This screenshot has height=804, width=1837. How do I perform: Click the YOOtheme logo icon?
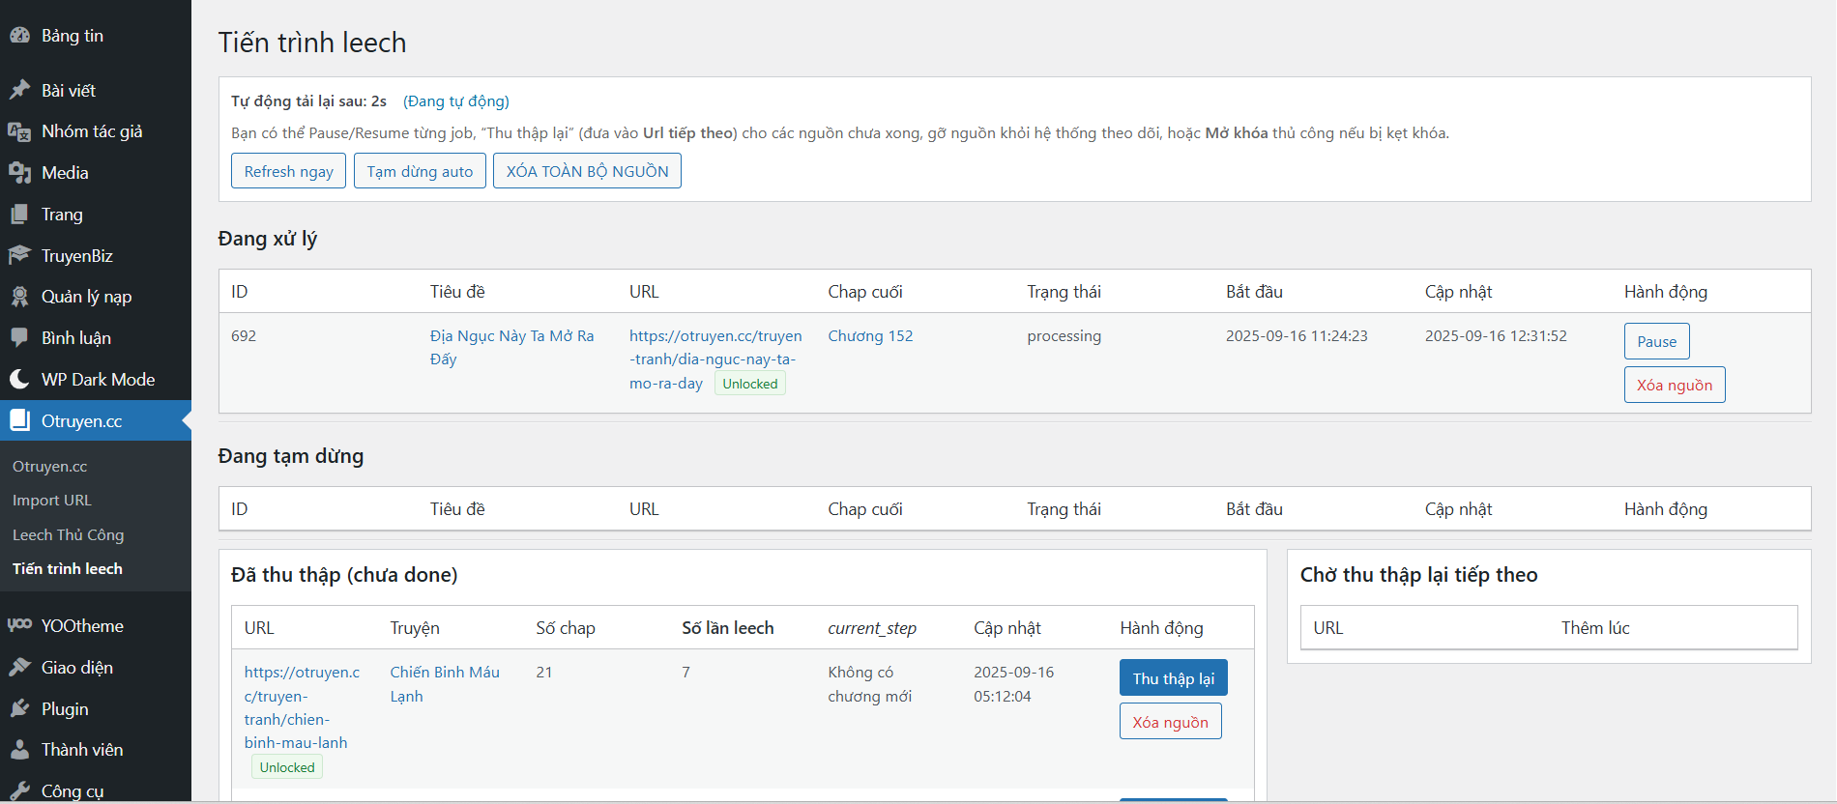point(19,625)
